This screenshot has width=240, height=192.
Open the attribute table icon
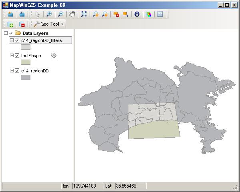tap(160, 14)
